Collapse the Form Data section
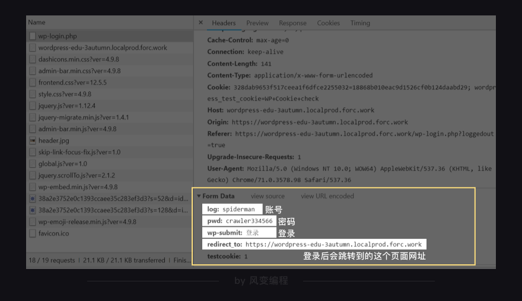 (199, 196)
